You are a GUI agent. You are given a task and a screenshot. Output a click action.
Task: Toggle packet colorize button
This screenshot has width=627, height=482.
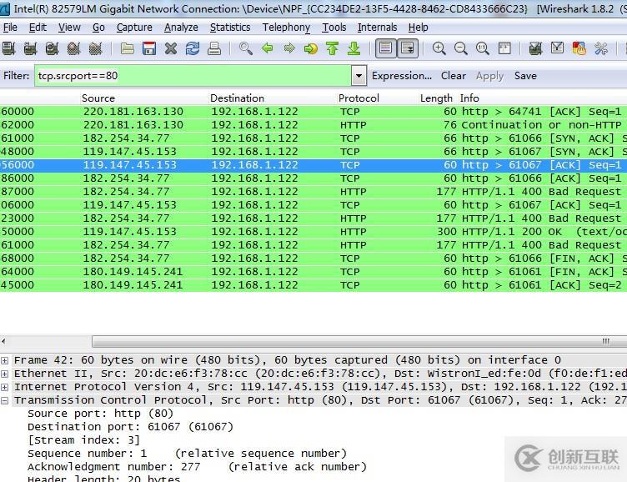386,48
